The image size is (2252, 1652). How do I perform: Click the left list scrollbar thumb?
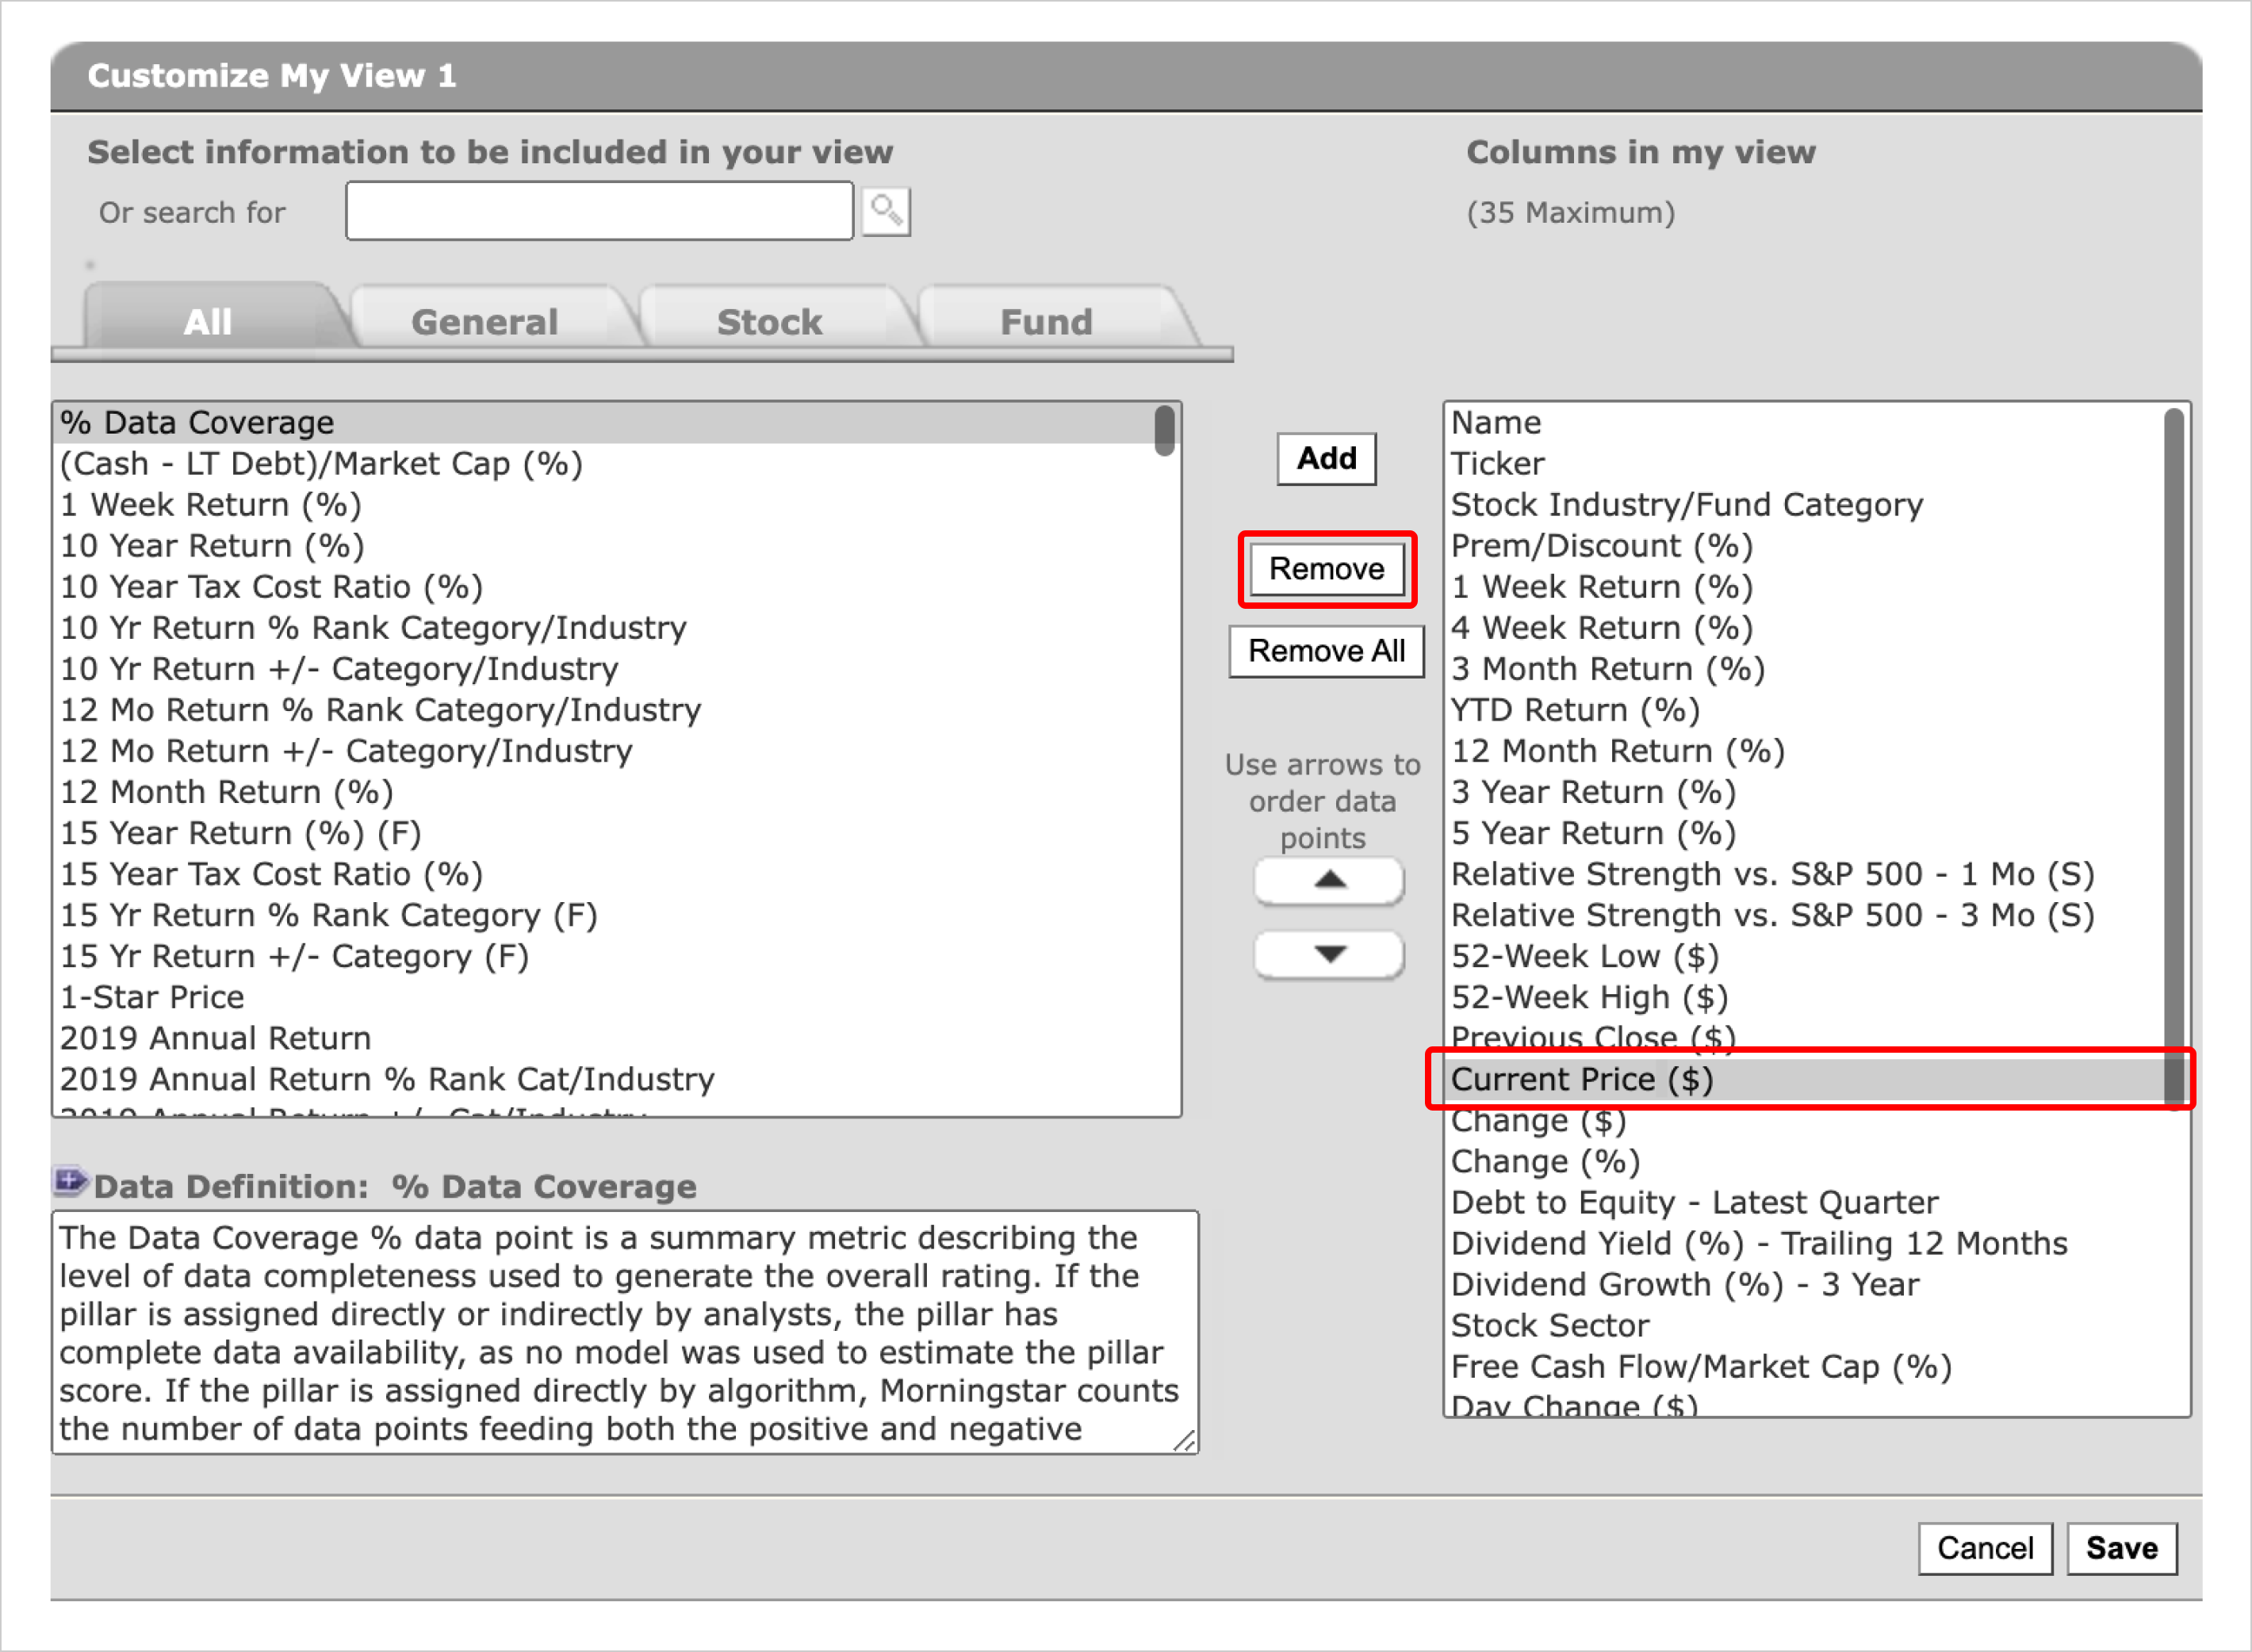pos(1163,430)
